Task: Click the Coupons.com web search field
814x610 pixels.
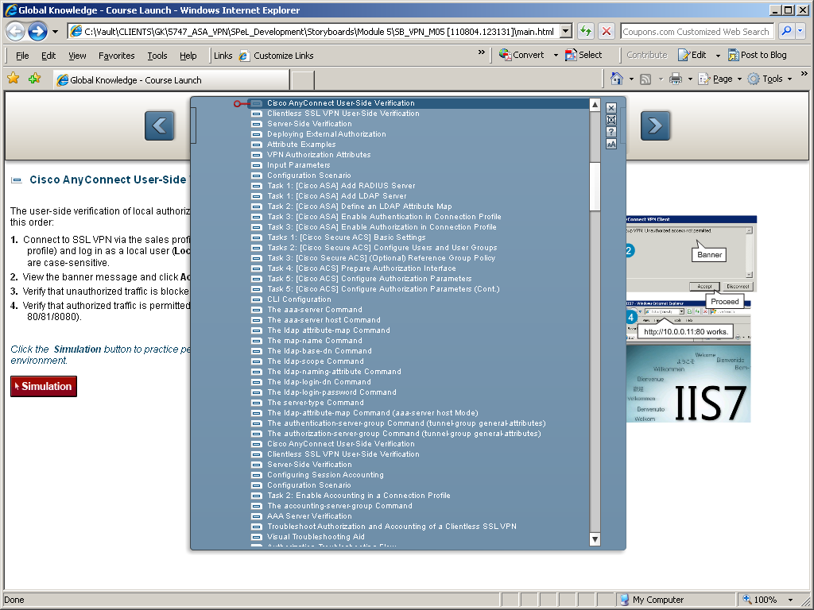Action: 696,32
